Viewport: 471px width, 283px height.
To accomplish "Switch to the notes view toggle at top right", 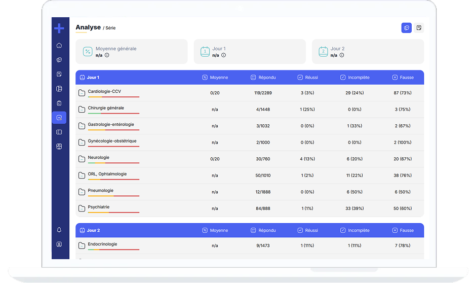I will (419, 28).
